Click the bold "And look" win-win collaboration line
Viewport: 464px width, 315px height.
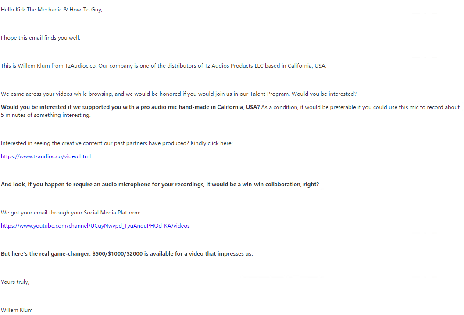tap(160, 185)
